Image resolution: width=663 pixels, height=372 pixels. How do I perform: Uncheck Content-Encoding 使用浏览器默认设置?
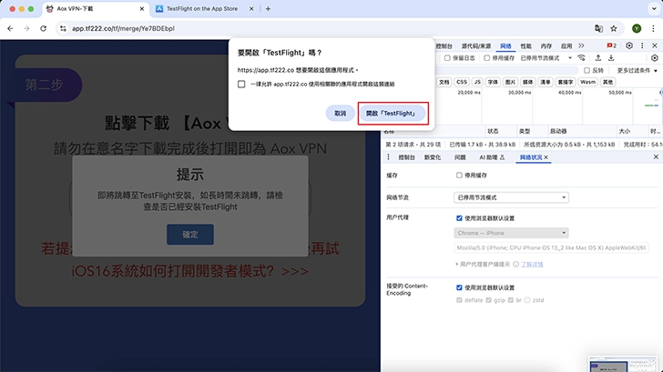pos(459,287)
